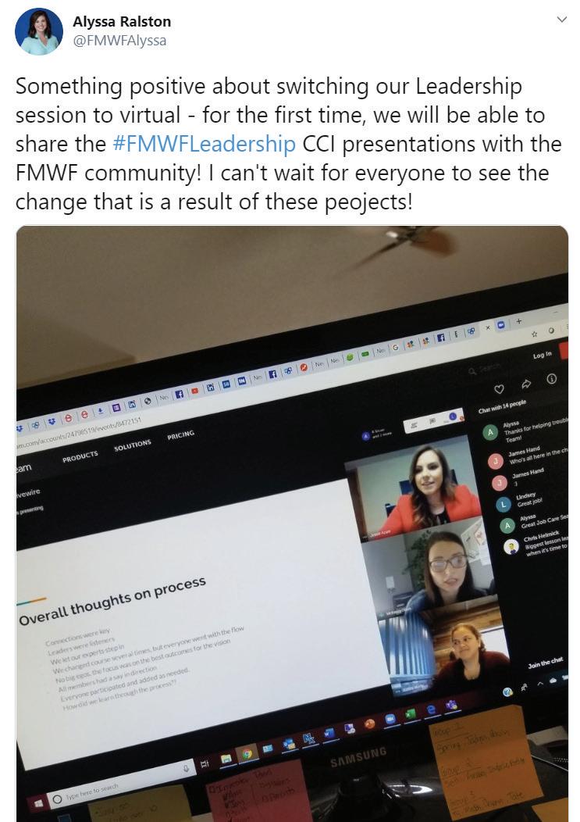Open the SOLUTIONS menu item
This screenshot has width=580, height=822.
133,445
